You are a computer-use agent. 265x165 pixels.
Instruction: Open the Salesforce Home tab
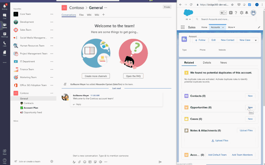click(204, 27)
